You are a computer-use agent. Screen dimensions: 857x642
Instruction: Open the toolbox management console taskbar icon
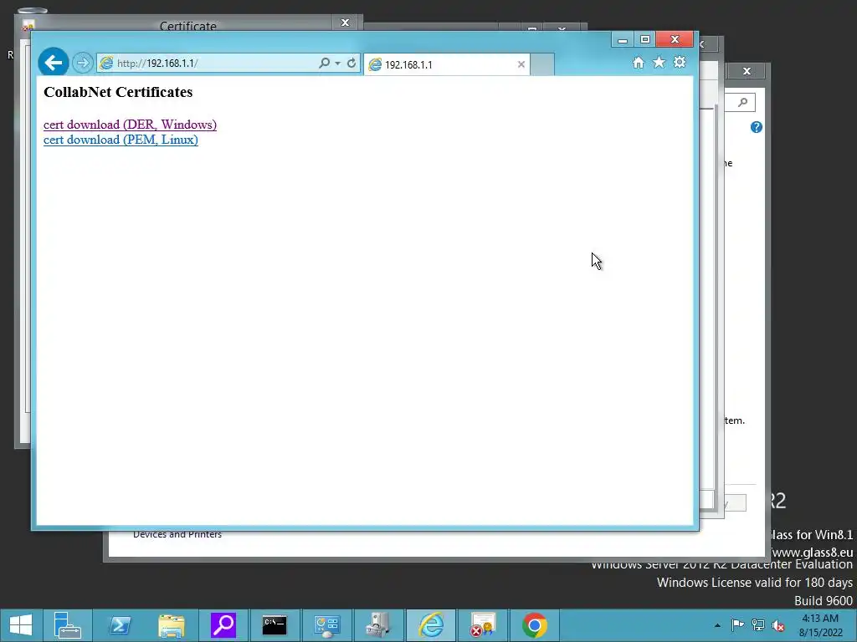[x=378, y=625]
